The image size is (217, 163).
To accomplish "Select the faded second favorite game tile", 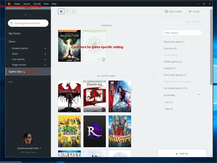I will coord(95,46).
